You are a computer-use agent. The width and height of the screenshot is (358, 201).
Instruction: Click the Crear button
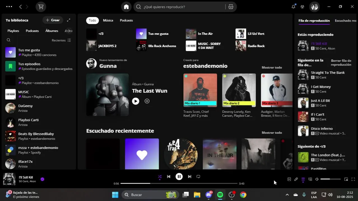pyautogui.click(x=53, y=20)
